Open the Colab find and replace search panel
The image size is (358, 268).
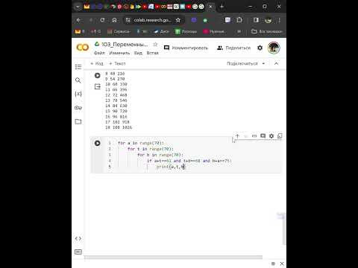[x=78, y=80]
